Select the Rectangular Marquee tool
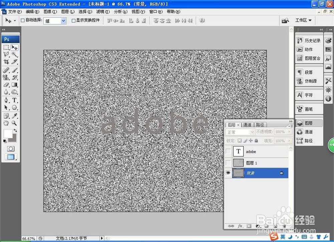The image size is (334, 242). [6, 47]
